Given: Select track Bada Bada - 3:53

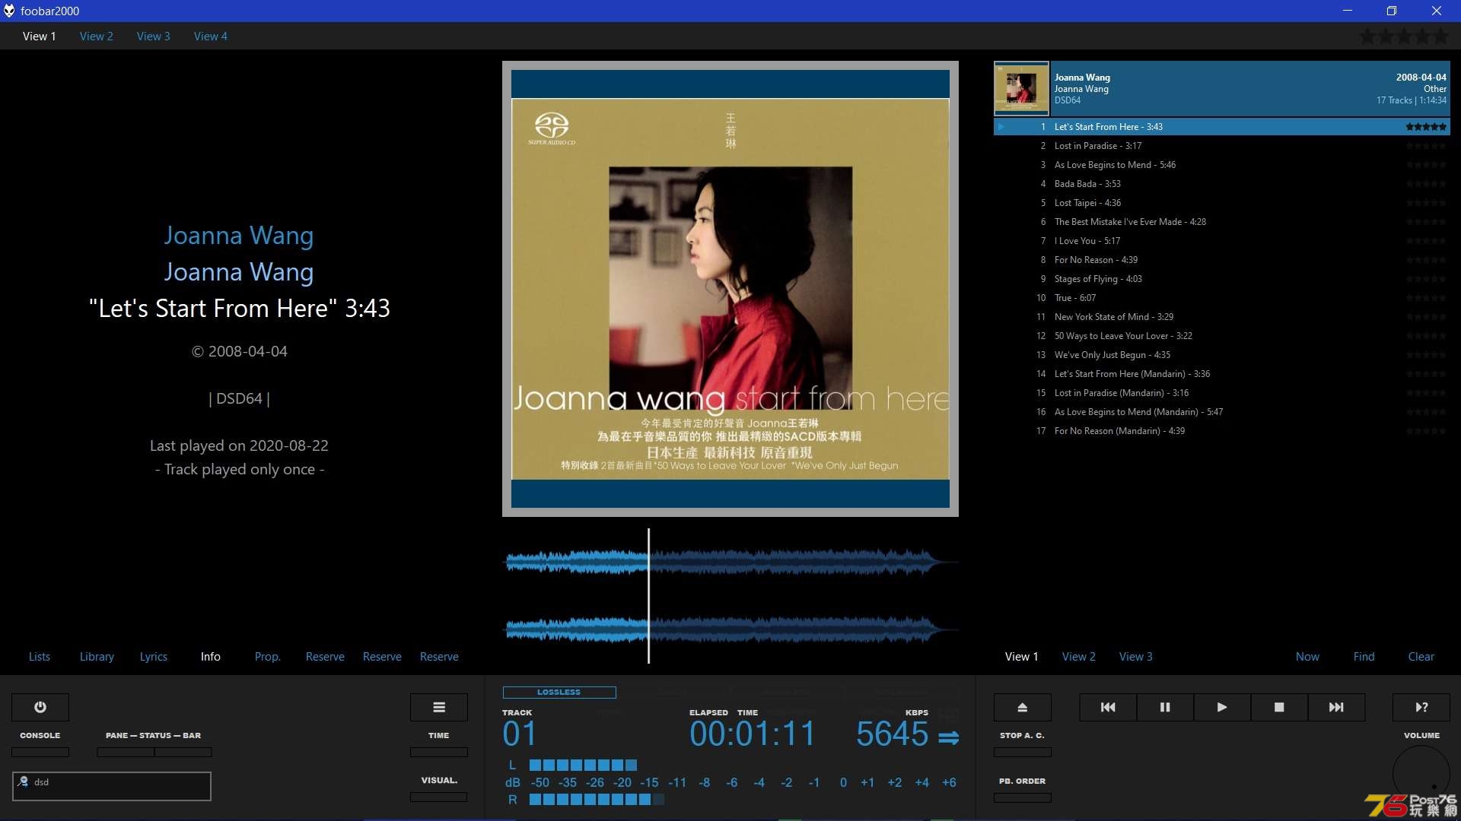Looking at the screenshot, I should (1222, 184).
